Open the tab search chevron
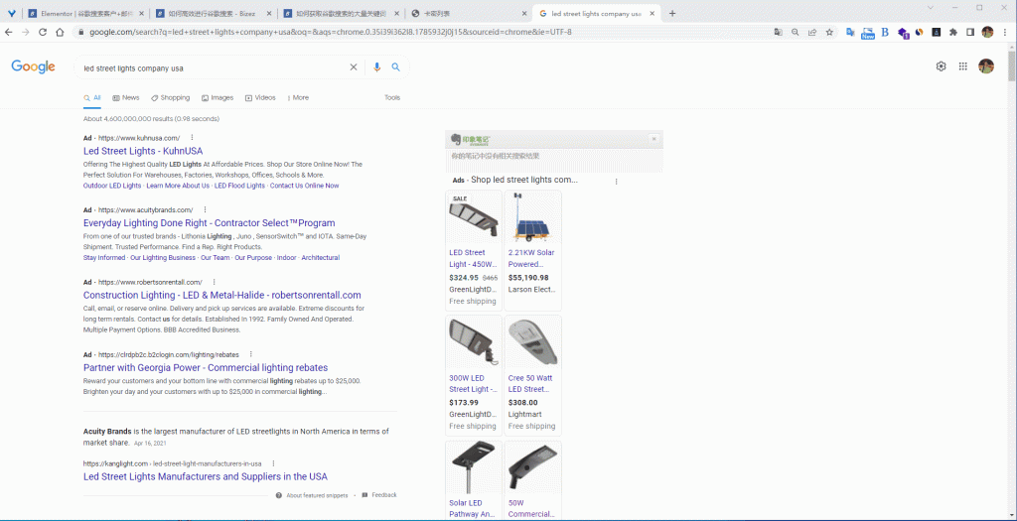 click(x=930, y=7)
